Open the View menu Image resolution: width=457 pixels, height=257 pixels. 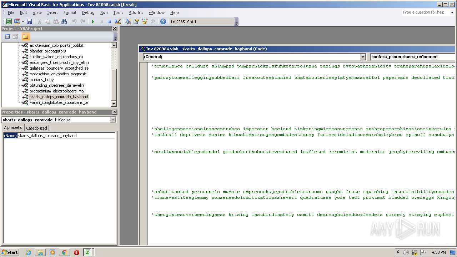pyautogui.click(x=37, y=12)
